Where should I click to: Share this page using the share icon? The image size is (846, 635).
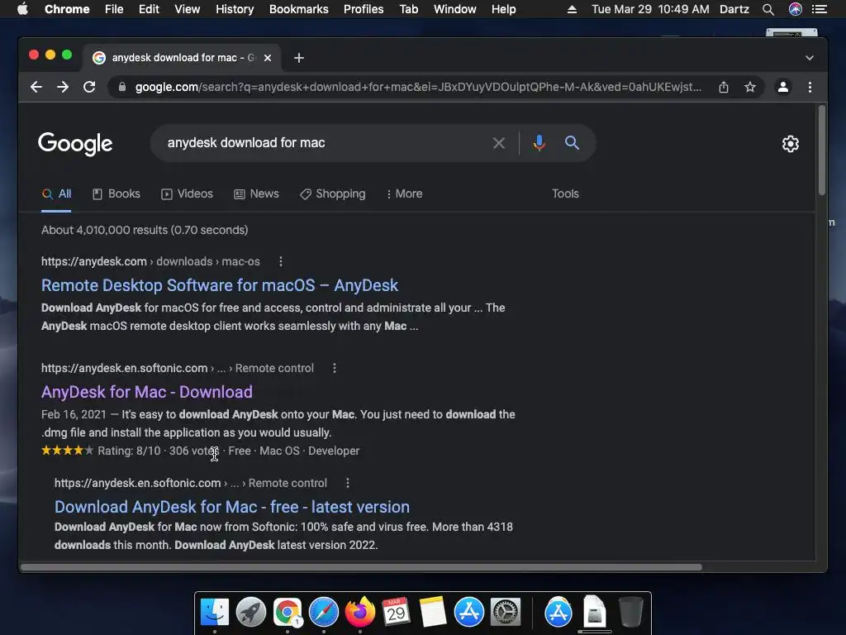[724, 87]
